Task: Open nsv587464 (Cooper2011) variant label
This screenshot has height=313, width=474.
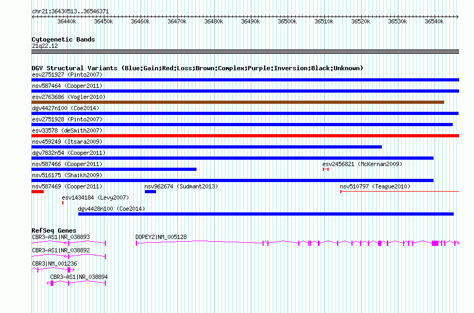Action: (x=67, y=86)
